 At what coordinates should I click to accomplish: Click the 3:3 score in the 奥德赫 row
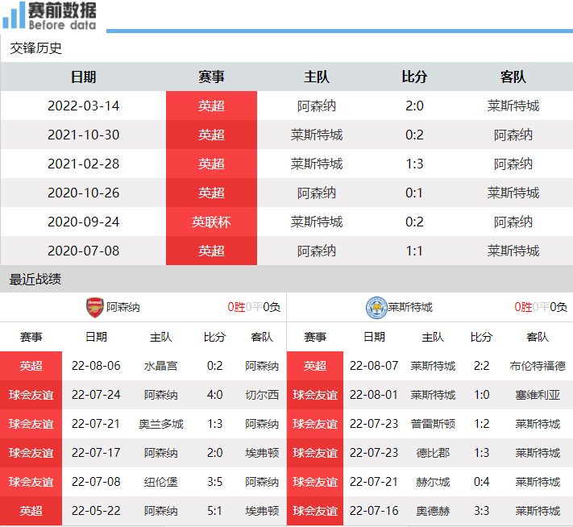click(481, 511)
